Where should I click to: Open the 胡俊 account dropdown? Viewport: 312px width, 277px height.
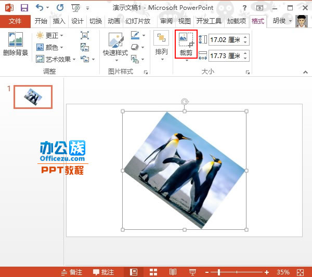coord(282,21)
